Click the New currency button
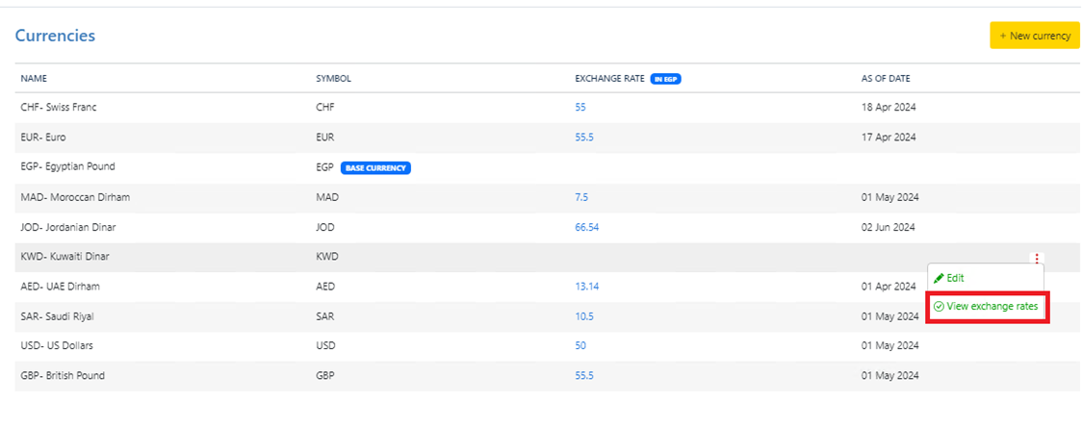 pos(1035,36)
